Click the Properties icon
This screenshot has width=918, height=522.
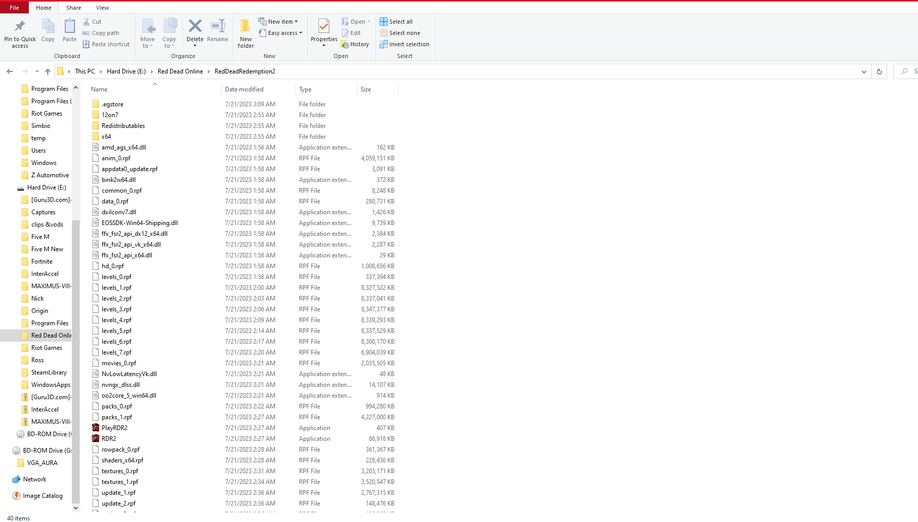[x=324, y=26]
